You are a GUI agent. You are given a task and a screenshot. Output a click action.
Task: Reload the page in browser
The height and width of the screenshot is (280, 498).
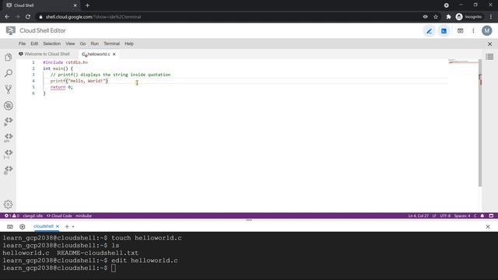(28, 17)
